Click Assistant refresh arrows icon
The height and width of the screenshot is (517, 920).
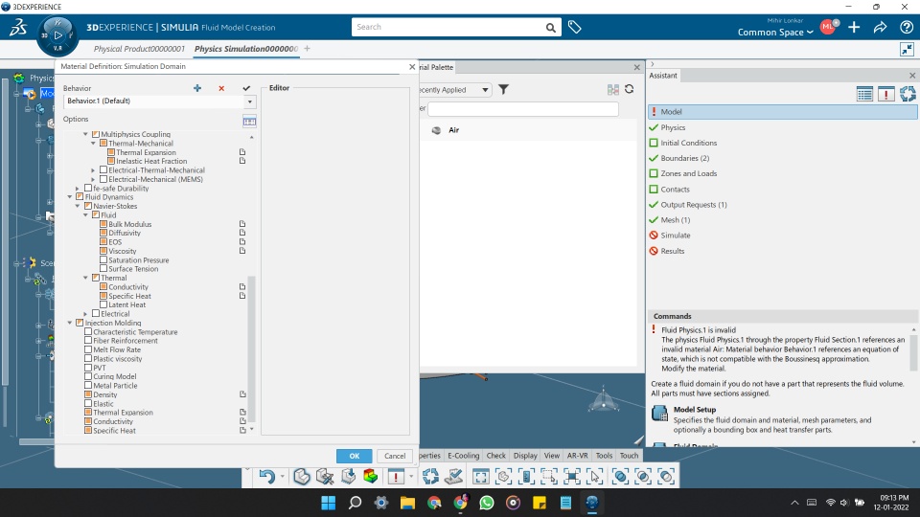pyautogui.click(x=908, y=94)
